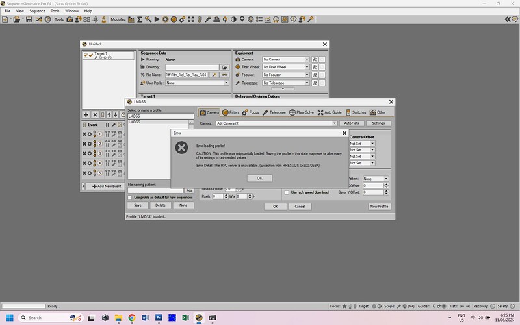This screenshot has width=520, height=325.
Task: Click the cloud weather module icon
Action: tap(276, 19)
